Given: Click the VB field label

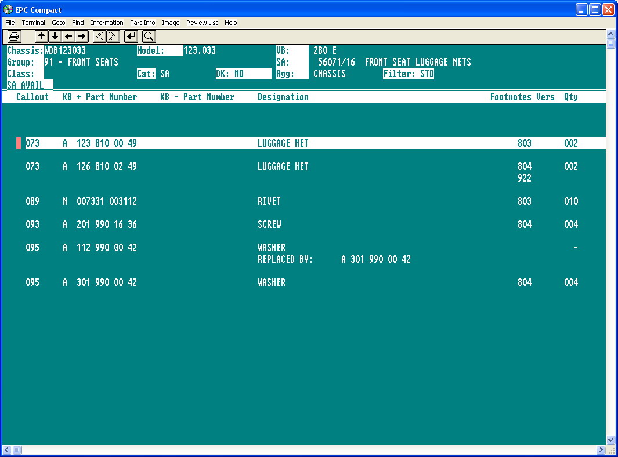Looking at the screenshot, I should coord(283,50).
